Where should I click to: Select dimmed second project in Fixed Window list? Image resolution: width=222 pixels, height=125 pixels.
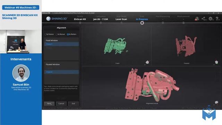62,48
